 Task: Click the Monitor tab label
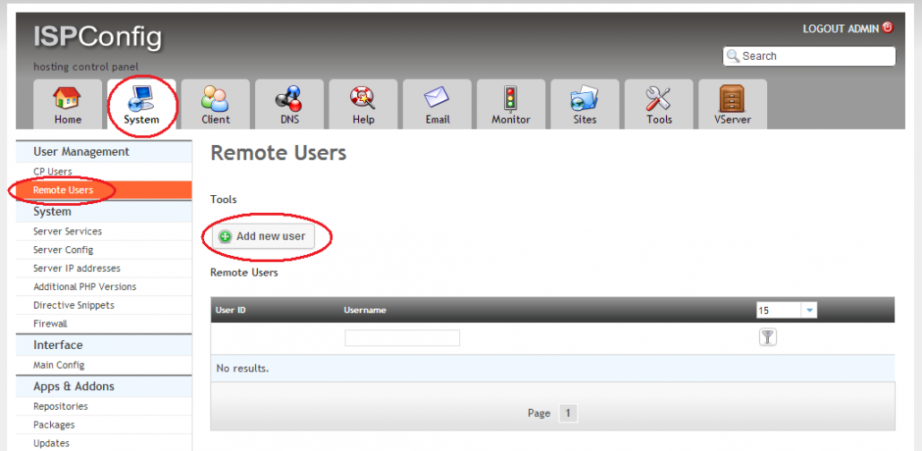pyautogui.click(x=510, y=119)
